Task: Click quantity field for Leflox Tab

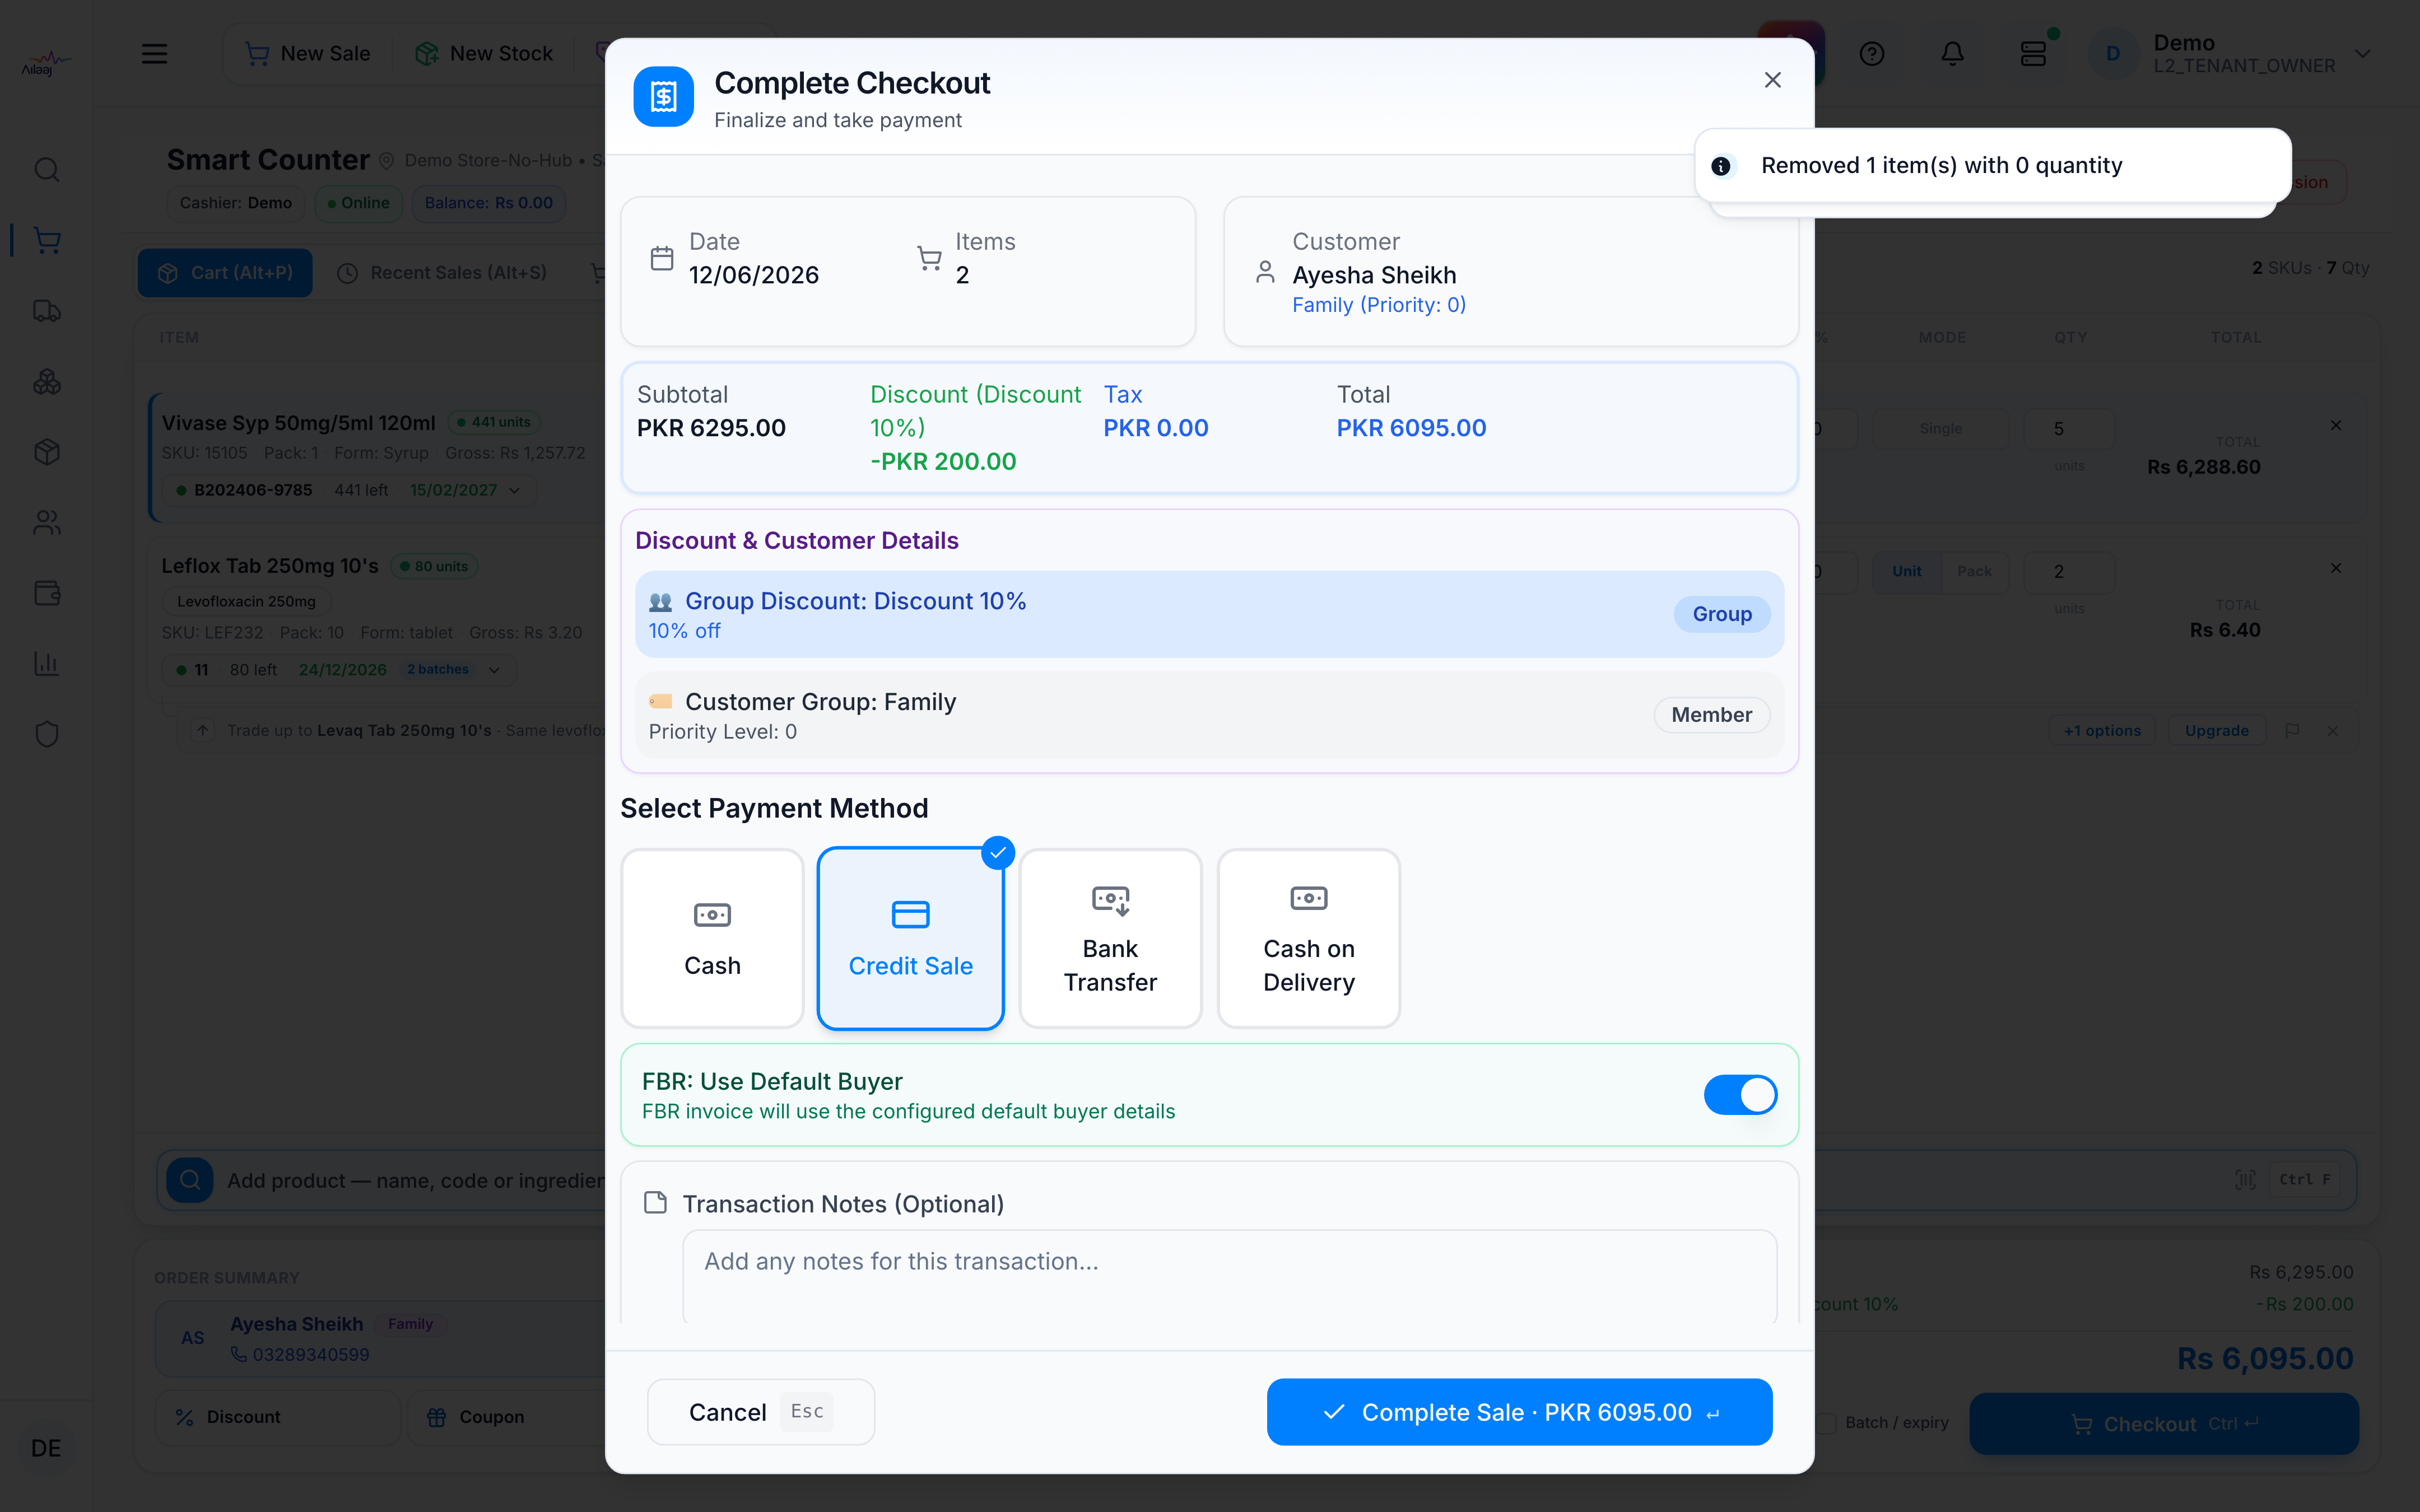Action: [2068, 572]
